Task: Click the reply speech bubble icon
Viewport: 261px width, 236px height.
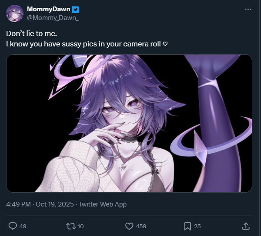Action: [x=13, y=226]
